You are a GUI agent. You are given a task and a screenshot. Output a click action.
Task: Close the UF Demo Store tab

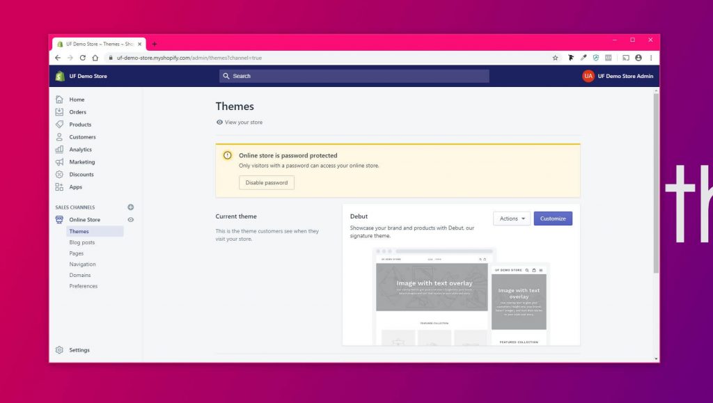(139, 44)
